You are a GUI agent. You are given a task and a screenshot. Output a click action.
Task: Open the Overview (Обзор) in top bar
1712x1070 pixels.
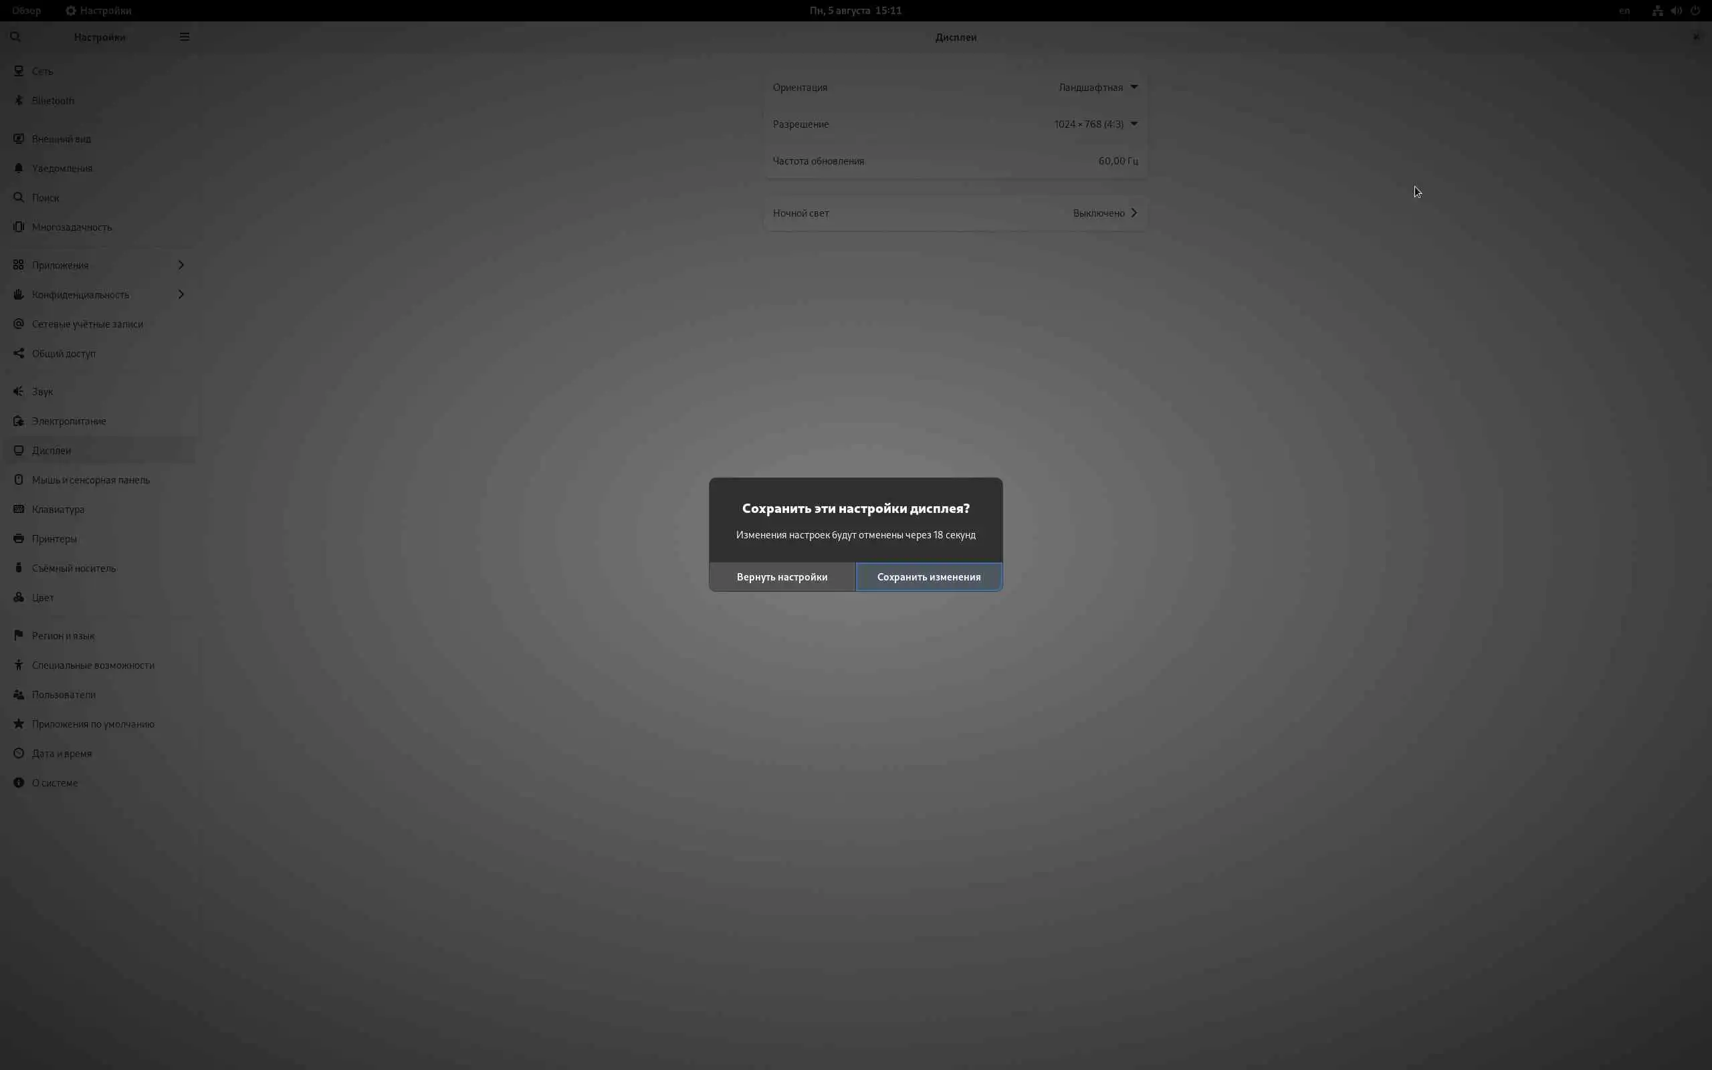(26, 11)
